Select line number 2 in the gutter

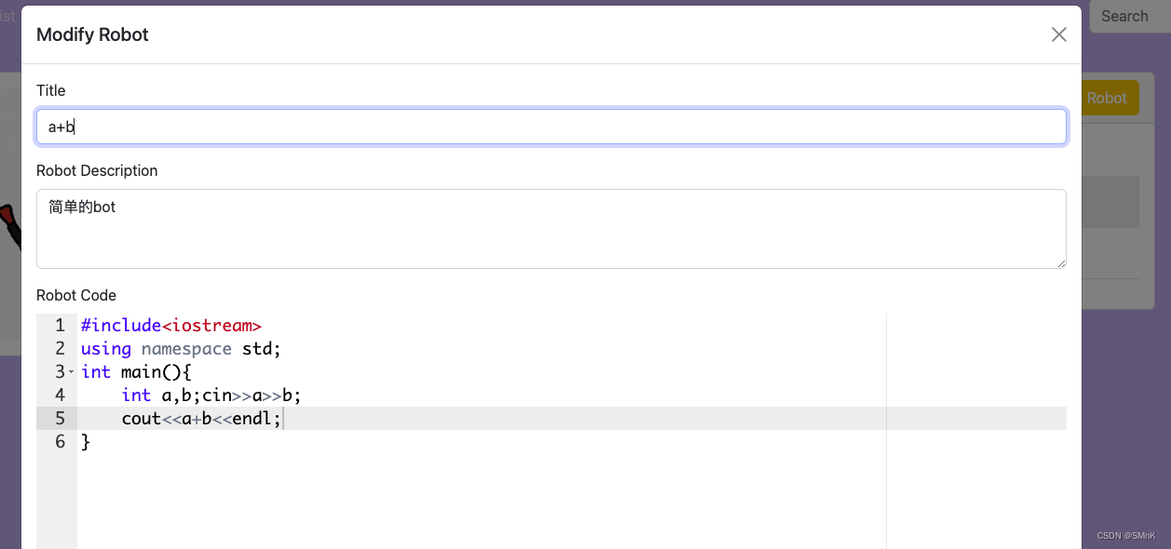coord(60,349)
